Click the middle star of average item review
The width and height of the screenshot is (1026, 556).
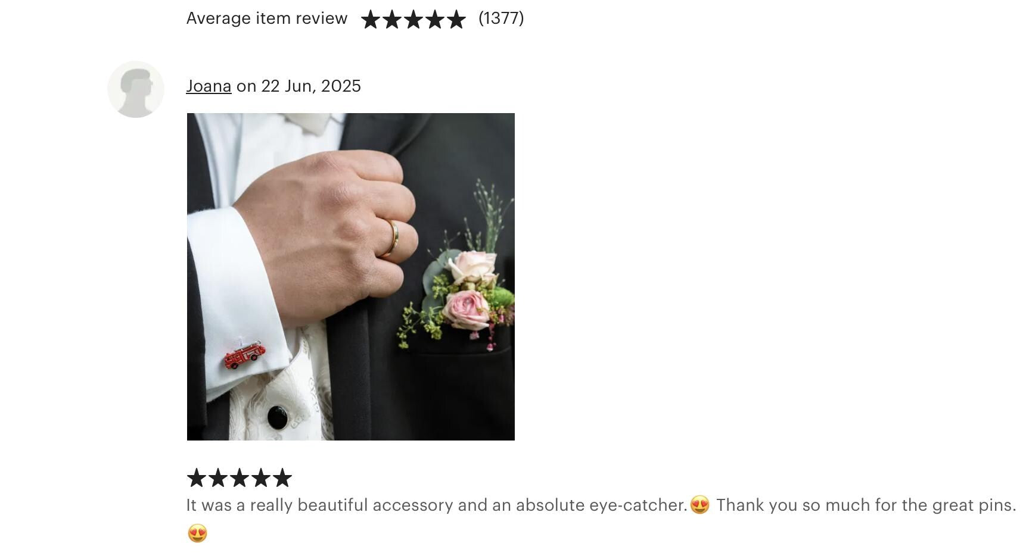coord(413,20)
